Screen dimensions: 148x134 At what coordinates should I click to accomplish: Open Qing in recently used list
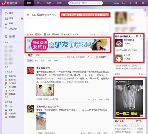pyautogui.click(x=9, y=106)
